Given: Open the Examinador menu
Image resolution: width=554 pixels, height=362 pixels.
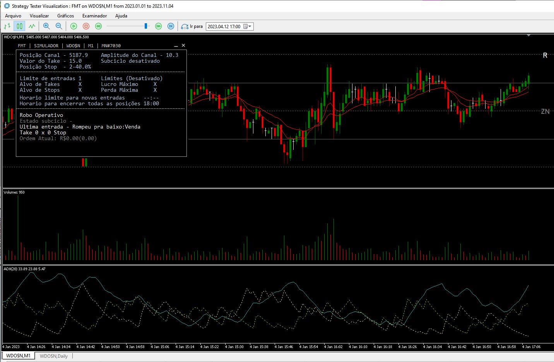Looking at the screenshot, I should pos(94,16).
